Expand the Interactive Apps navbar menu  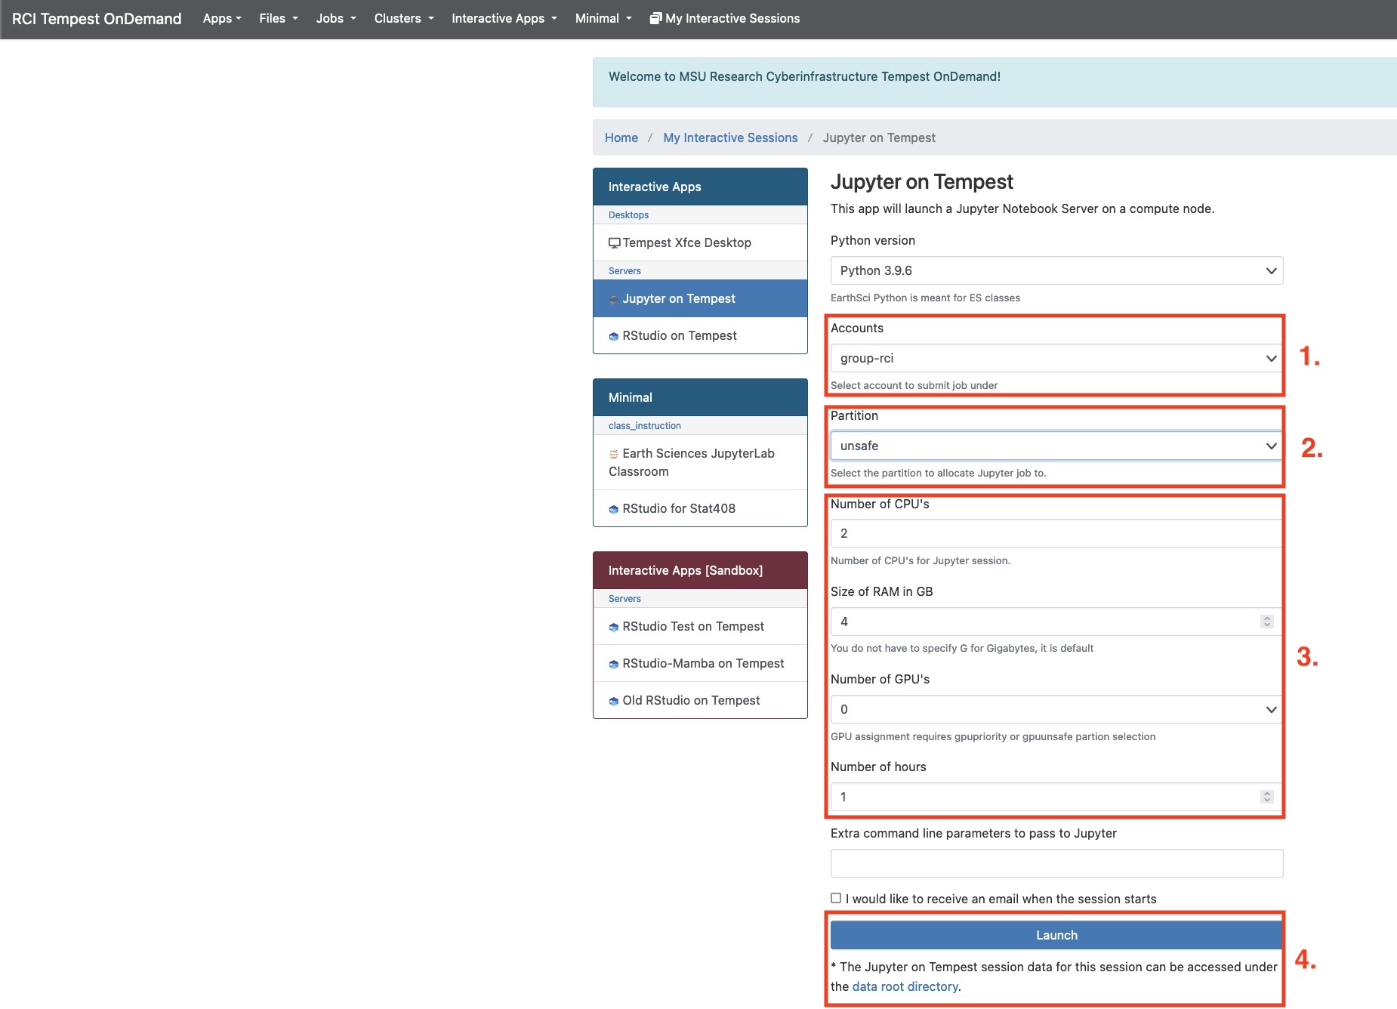(x=504, y=18)
